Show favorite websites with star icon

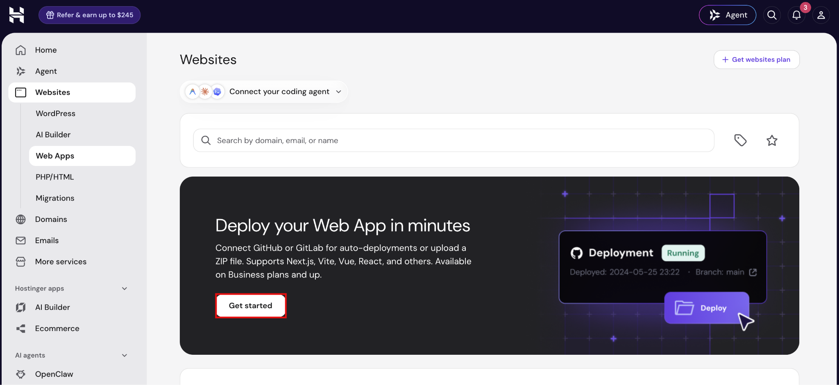pyautogui.click(x=772, y=140)
